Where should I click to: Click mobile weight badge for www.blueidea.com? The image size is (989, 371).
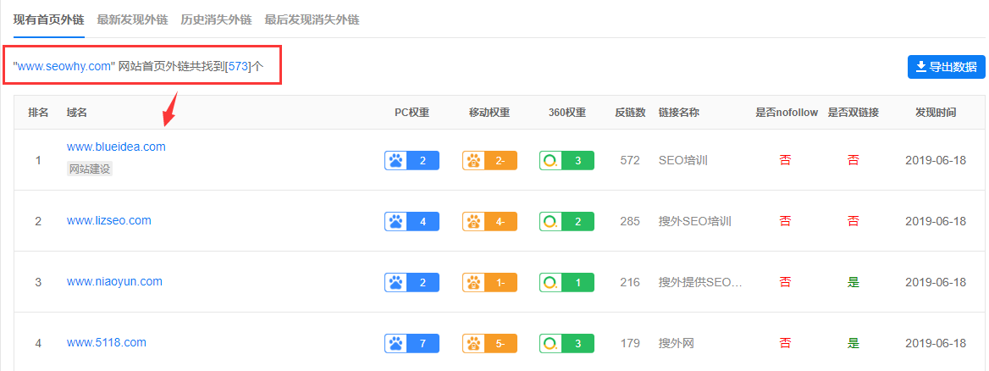(489, 160)
